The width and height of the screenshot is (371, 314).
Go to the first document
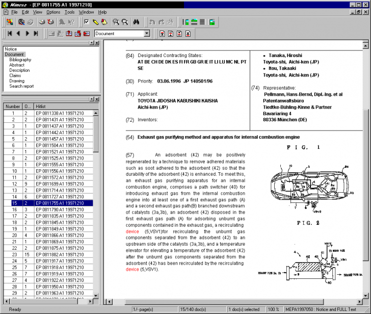[x=10, y=34]
